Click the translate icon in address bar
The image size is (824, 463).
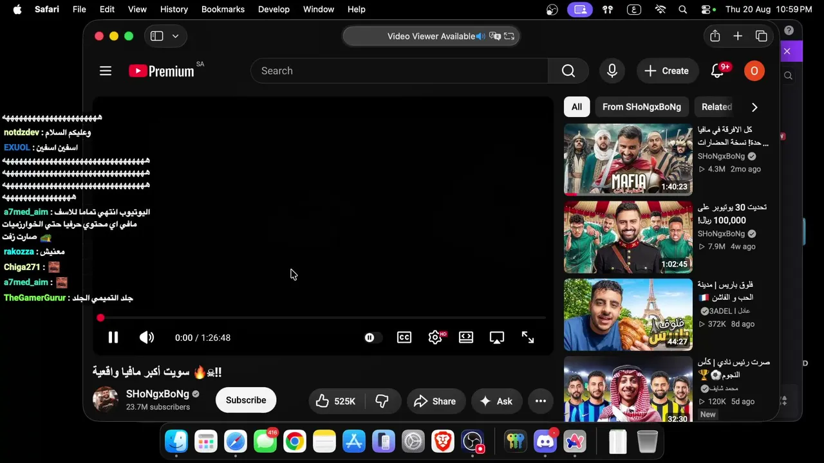[495, 36]
